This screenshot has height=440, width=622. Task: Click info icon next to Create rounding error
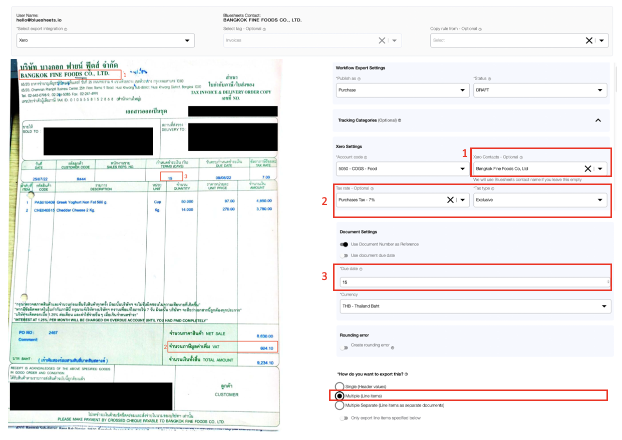(393, 347)
